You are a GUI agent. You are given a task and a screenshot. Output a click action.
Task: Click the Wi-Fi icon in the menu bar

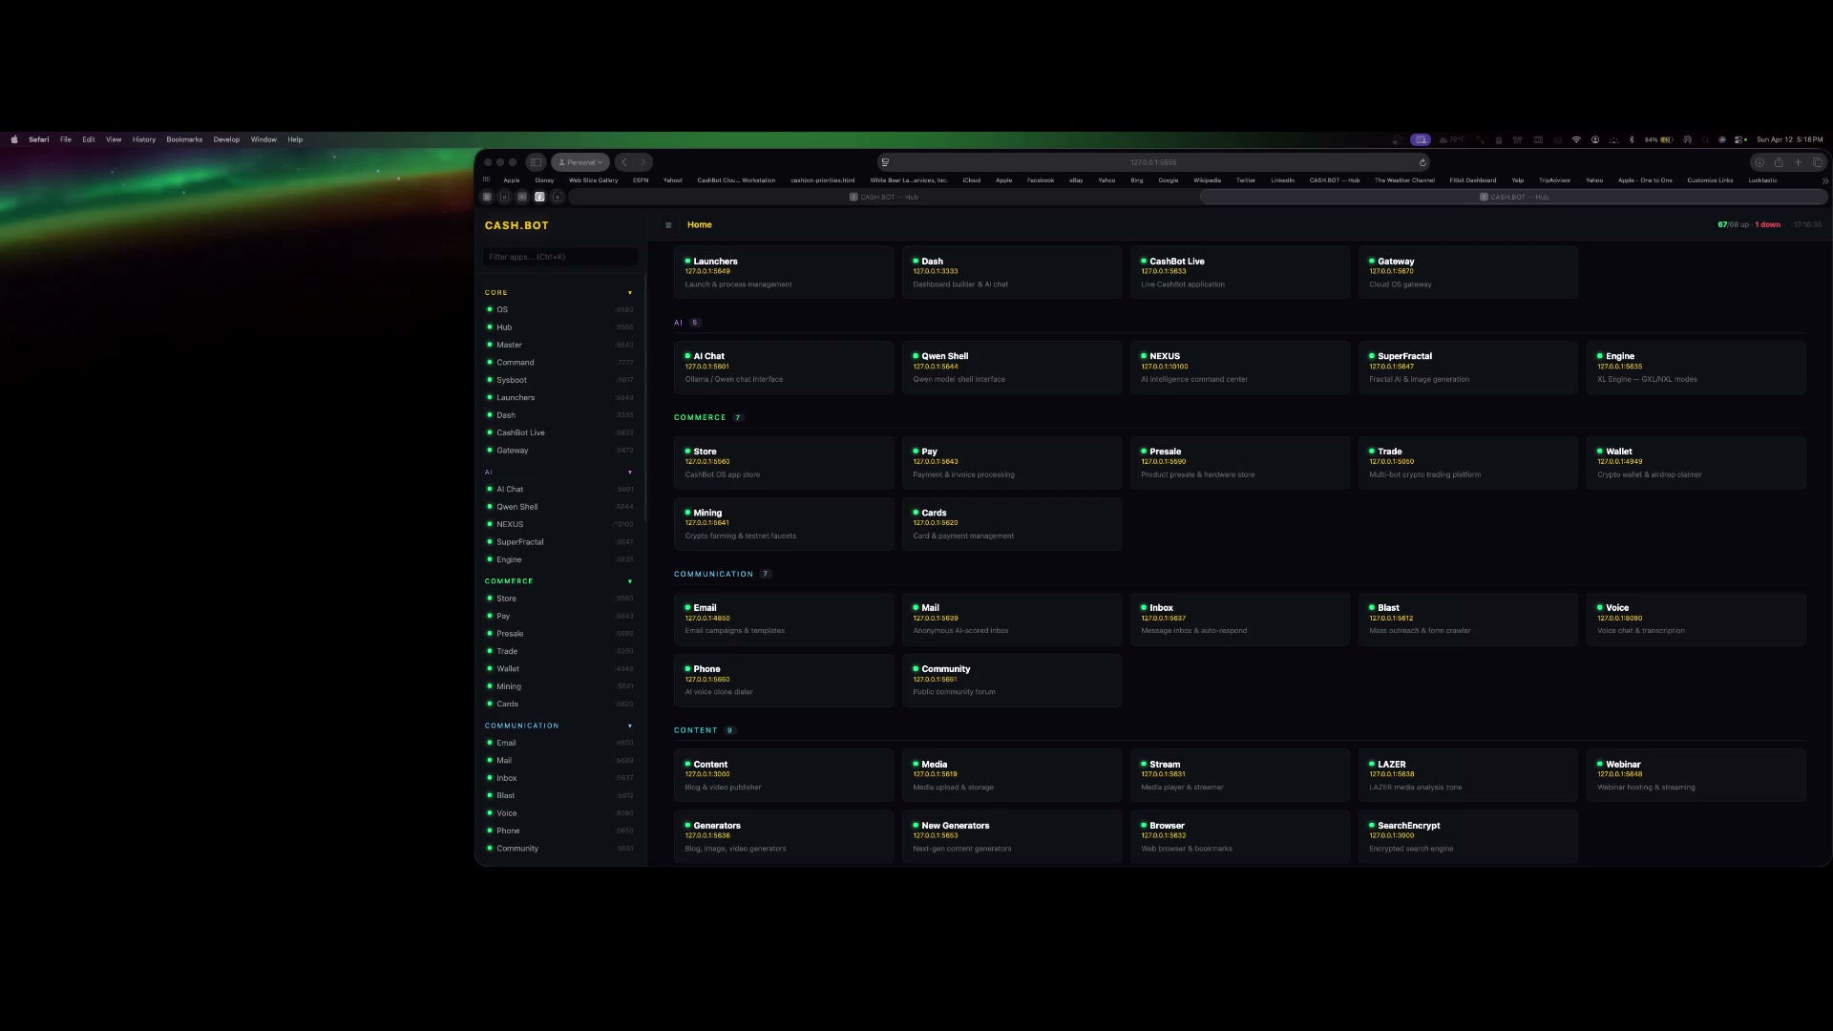point(1576,139)
